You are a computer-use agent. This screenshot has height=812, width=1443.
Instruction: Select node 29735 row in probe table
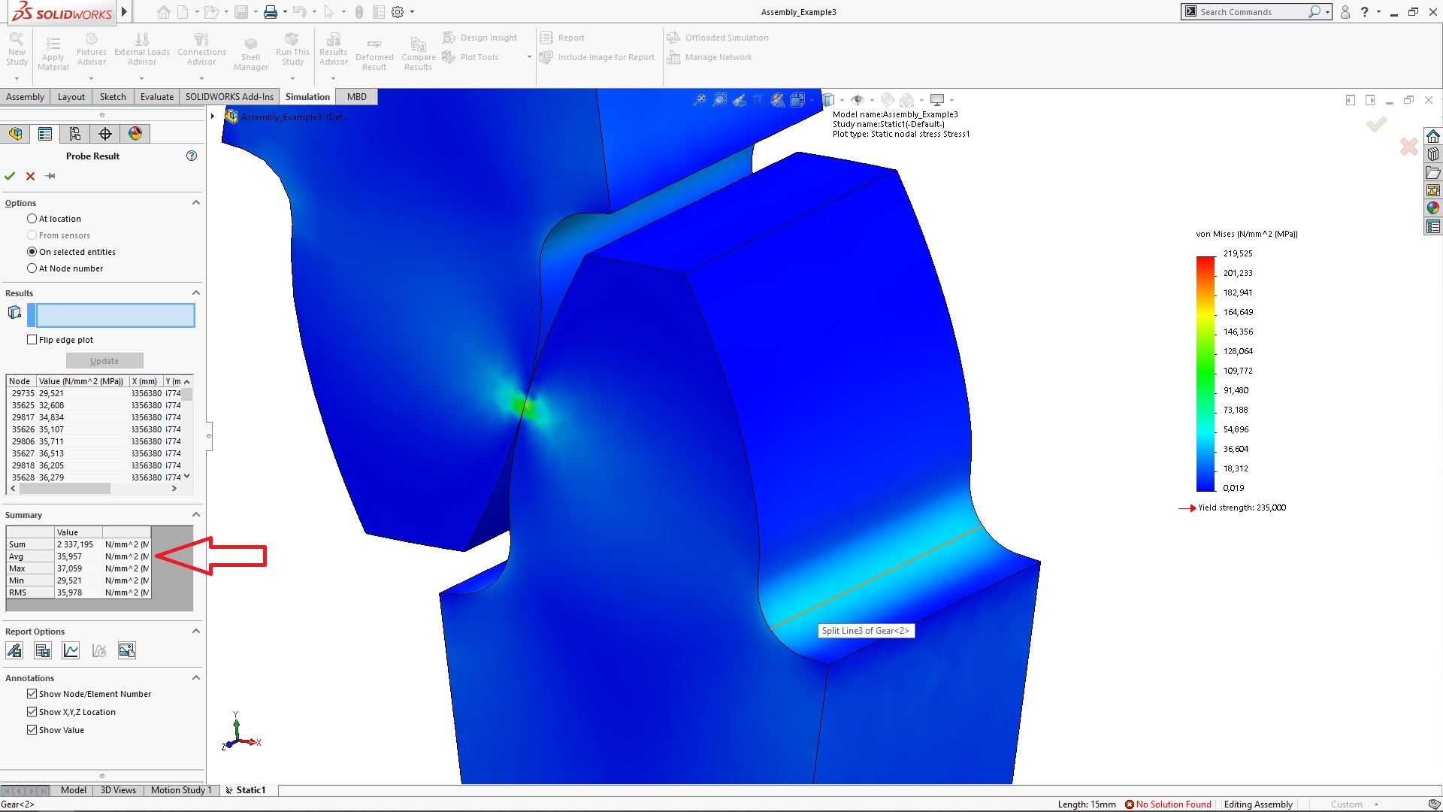[x=95, y=393]
